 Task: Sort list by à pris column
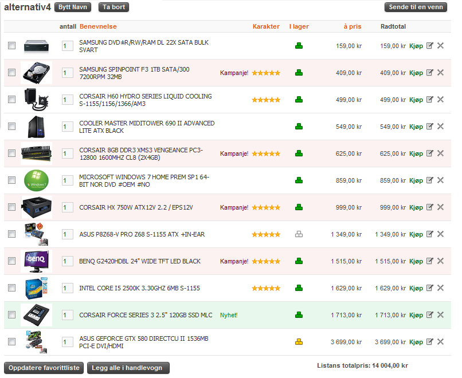353,26
